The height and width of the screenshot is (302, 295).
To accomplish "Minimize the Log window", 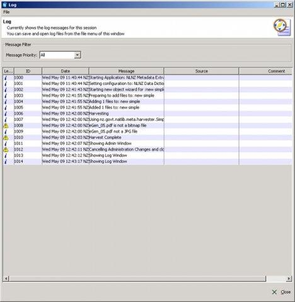I will [x=277, y=4].
